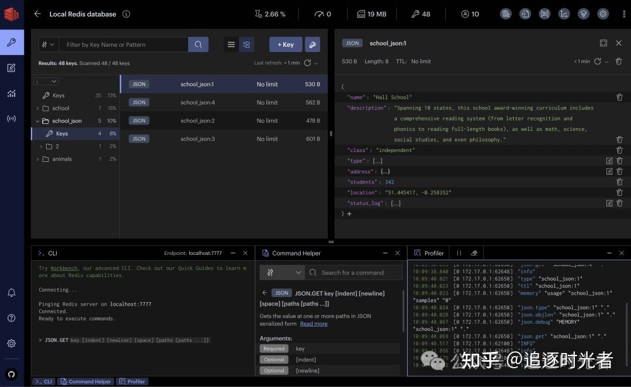The height and width of the screenshot is (387, 631).
Task: Open the GitHub icon in sidebar
Action: pyautogui.click(x=12, y=374)
